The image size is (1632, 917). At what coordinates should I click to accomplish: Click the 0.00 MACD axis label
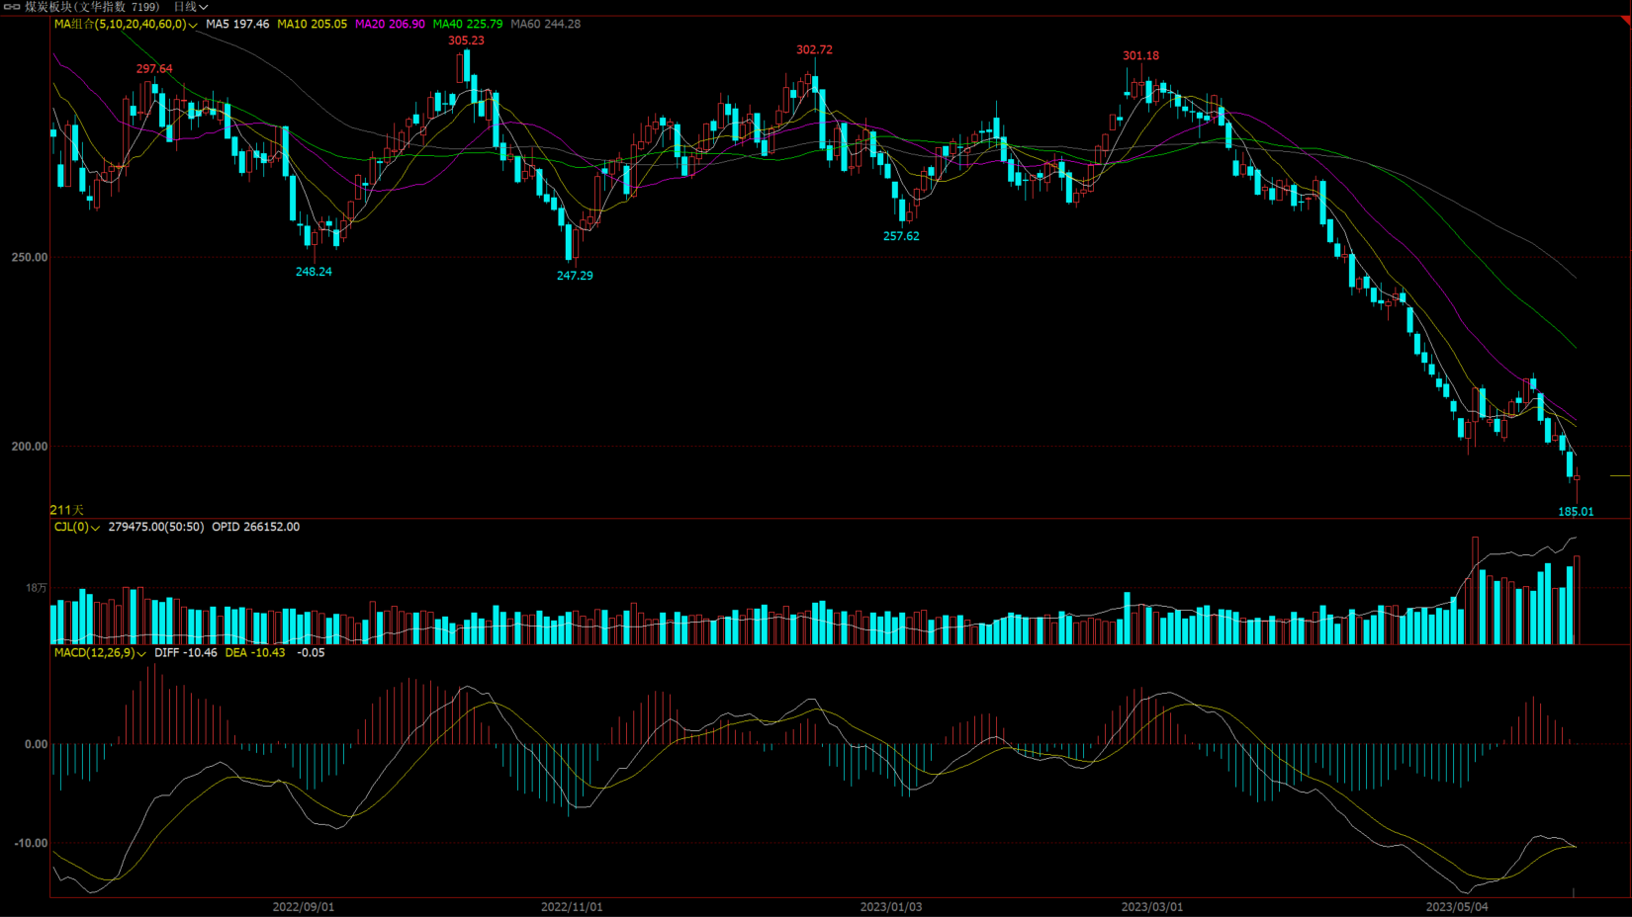[36, 744]
